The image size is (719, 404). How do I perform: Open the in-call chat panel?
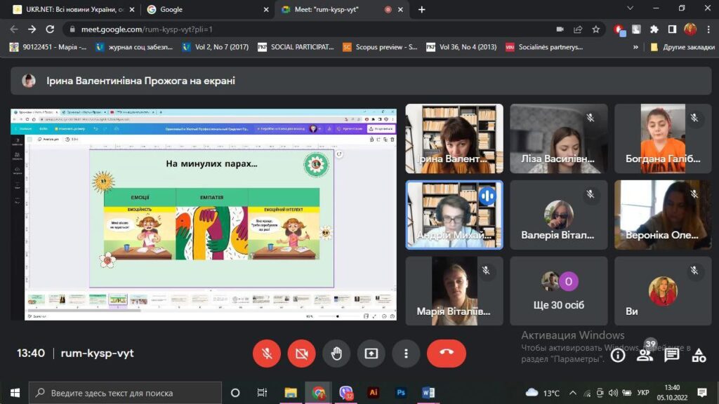coord(672,355)
